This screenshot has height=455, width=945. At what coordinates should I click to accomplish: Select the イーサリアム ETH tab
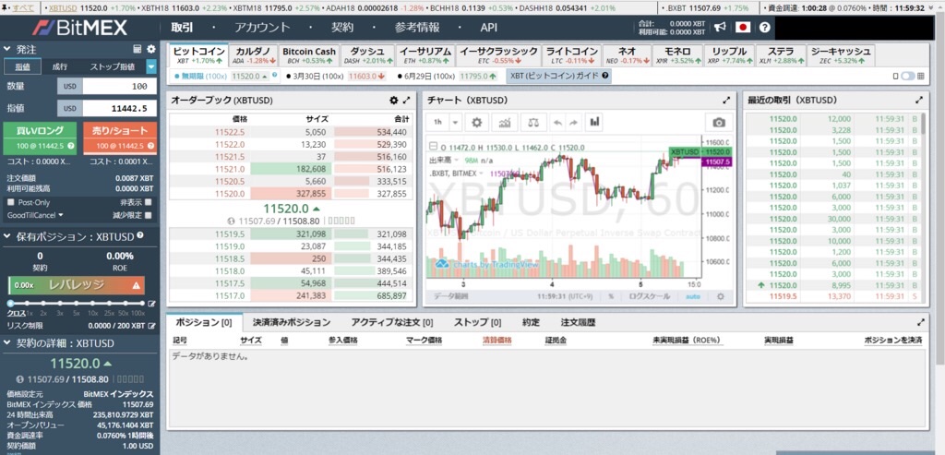(x=425, y=55)
